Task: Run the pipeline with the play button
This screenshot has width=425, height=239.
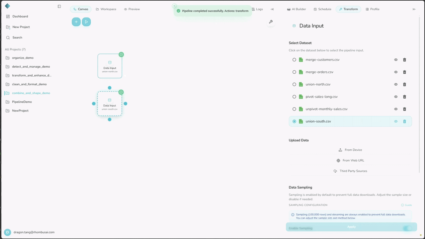Action: tap(86, 22)
